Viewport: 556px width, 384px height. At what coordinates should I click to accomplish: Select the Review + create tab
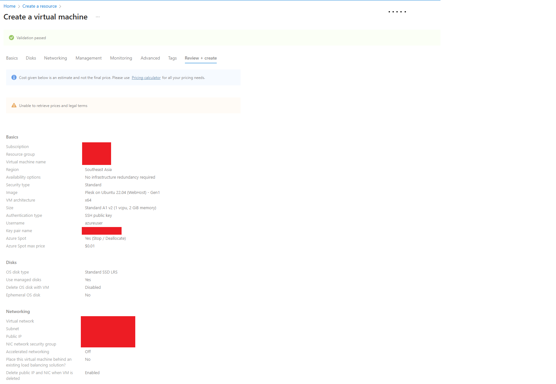[201, 58]
